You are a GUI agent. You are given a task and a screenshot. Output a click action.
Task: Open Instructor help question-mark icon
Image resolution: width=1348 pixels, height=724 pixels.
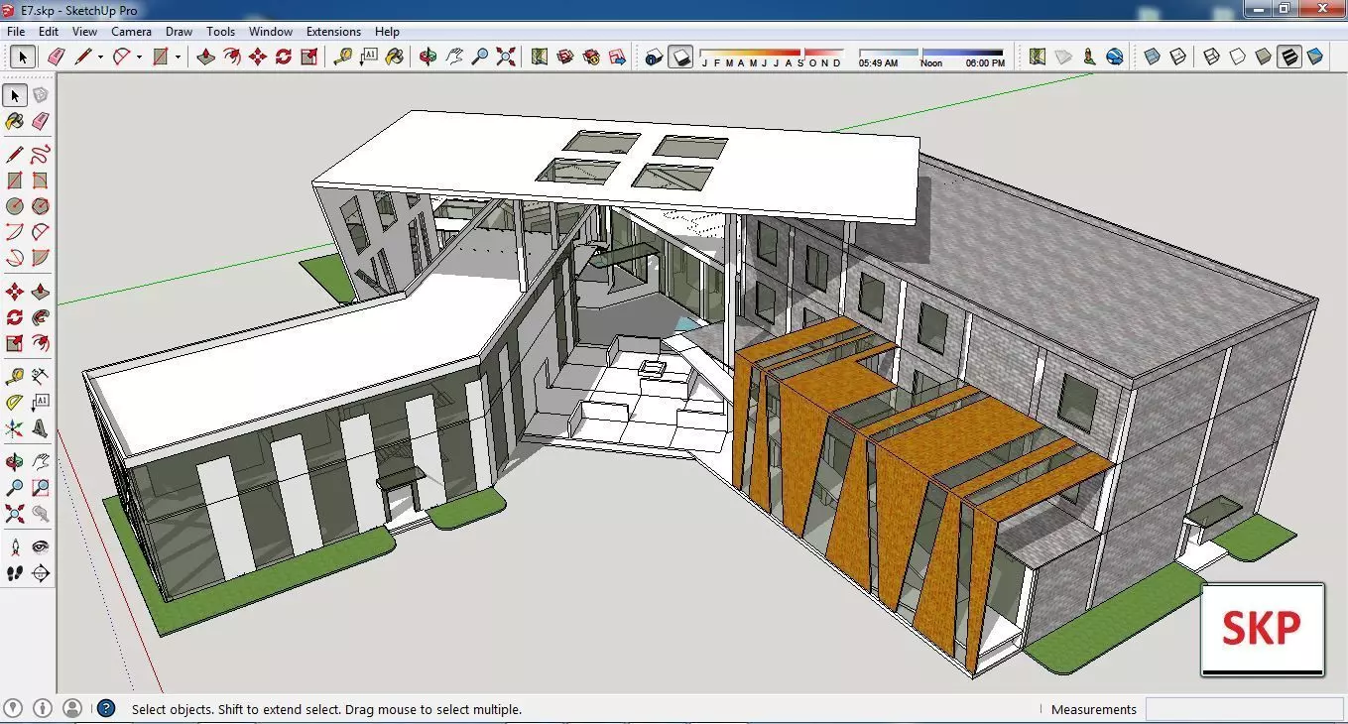click(106, 708)
